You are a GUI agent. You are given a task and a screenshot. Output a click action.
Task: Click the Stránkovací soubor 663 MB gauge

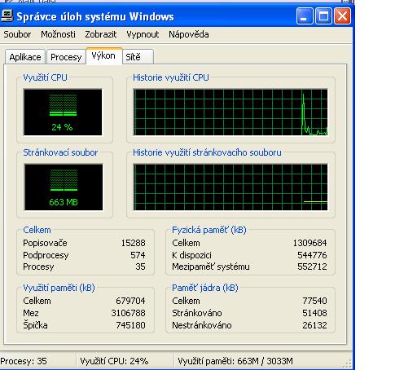(64, 187)
